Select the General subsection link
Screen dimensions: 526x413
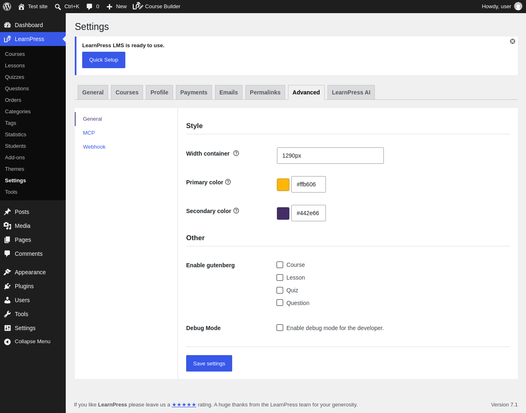tap(92, 119)
